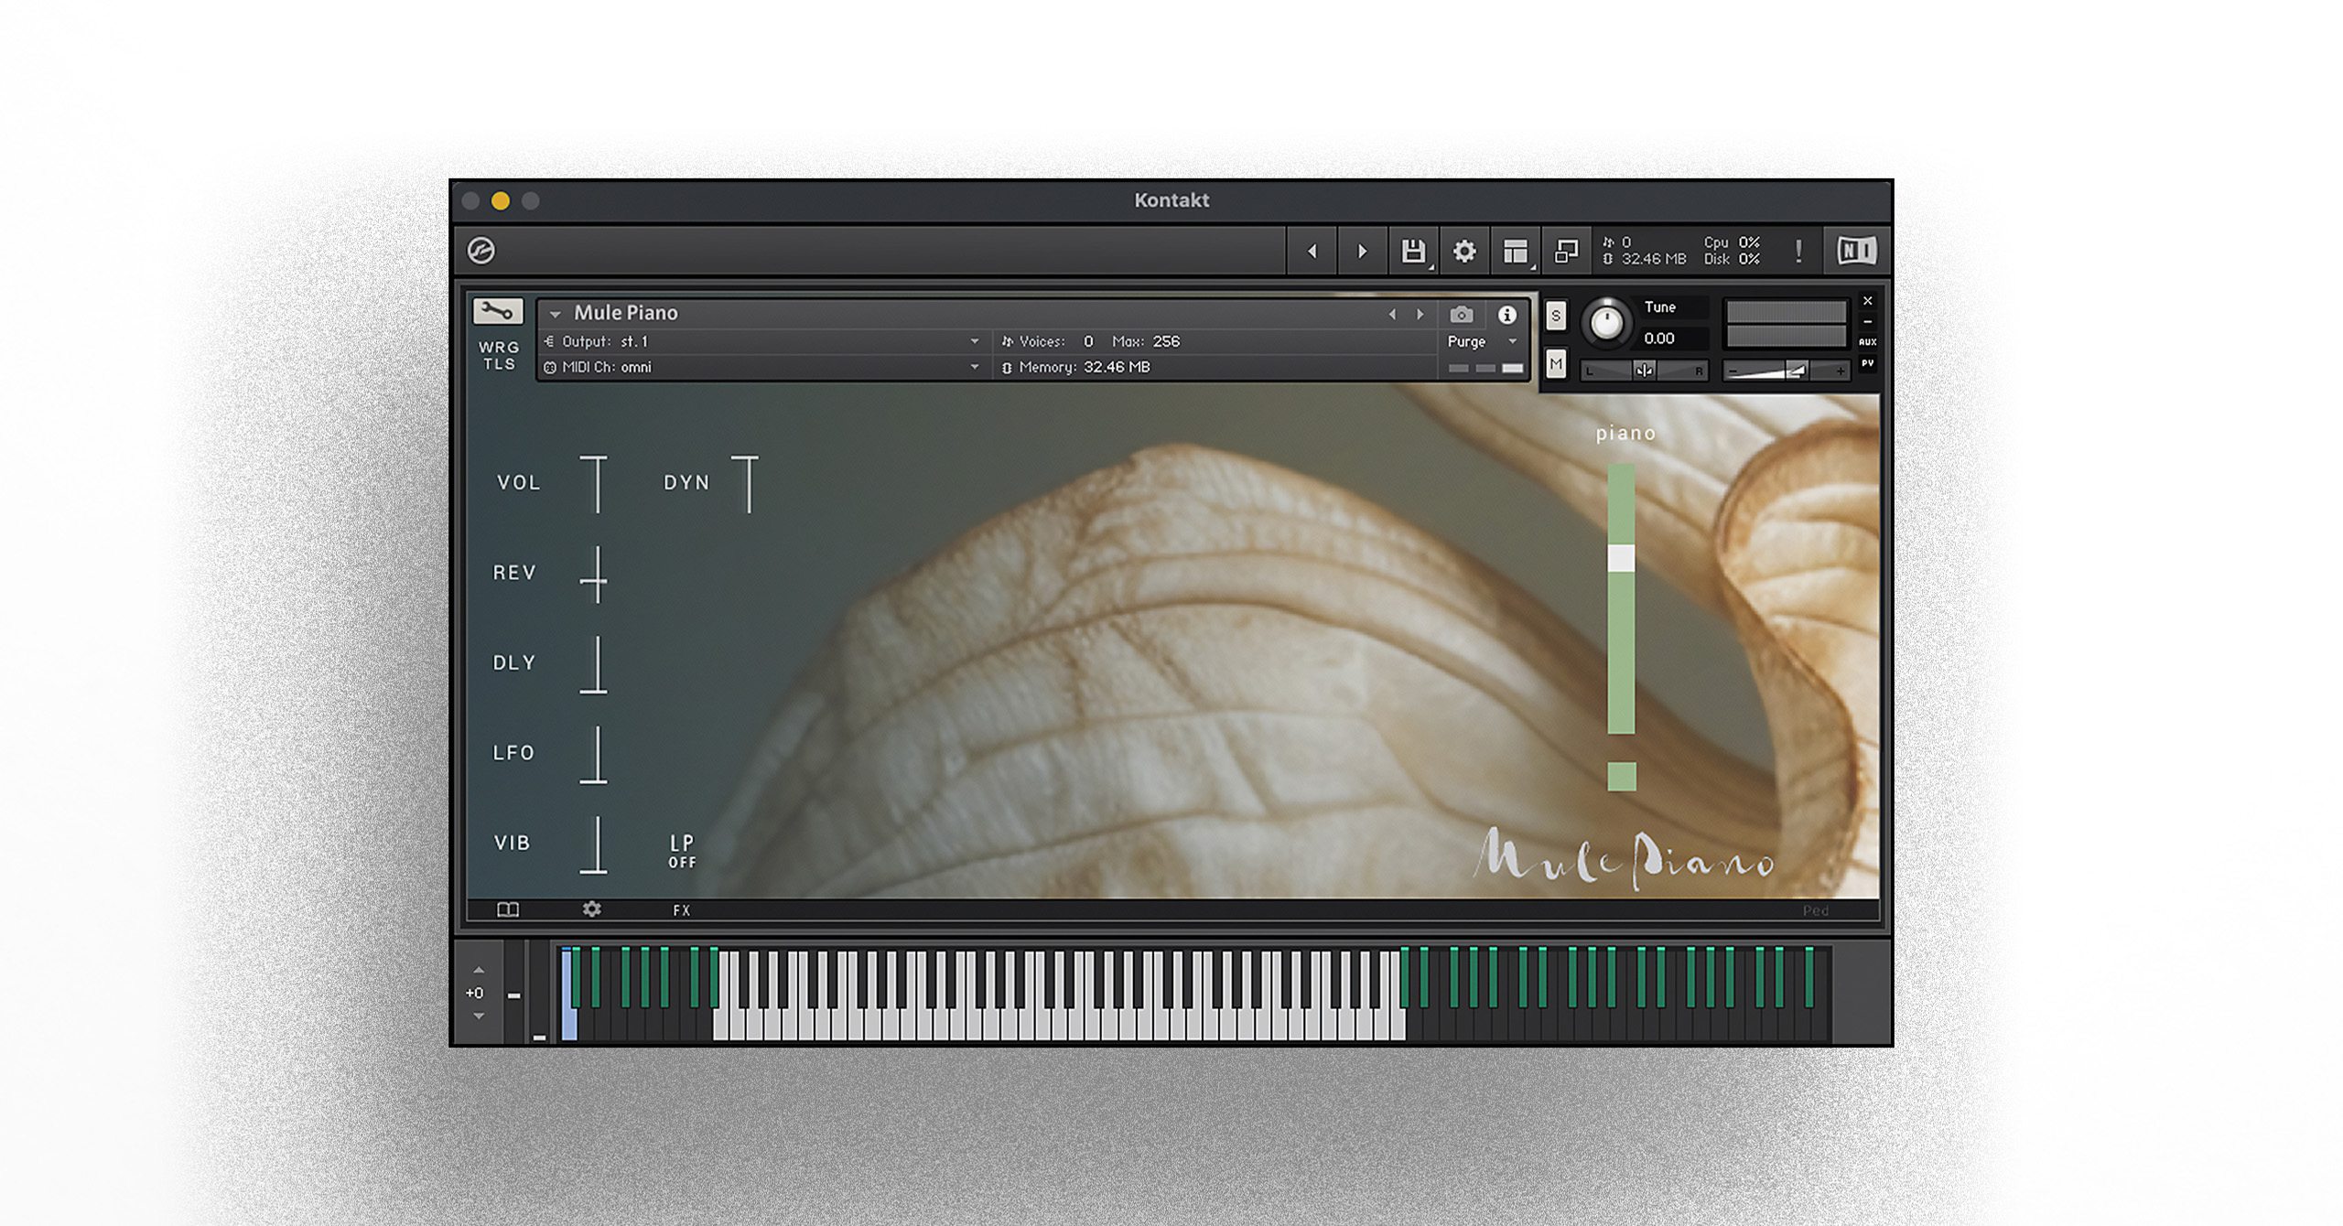The image size is (2343, 1226).
Task: Click the Tune value 0.00 field
Action: (x=1659, y=339)
